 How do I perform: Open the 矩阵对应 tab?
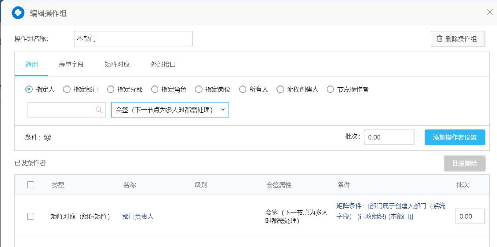click(117, 65)
